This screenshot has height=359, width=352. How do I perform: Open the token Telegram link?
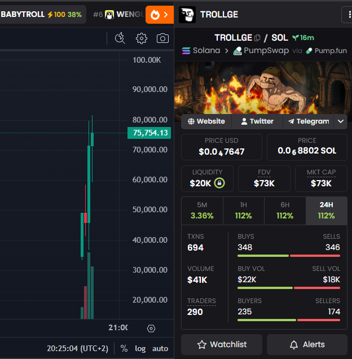[309, 121]
